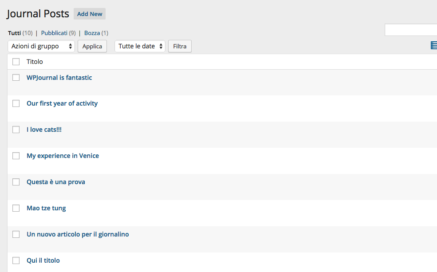Open the post Our first year of activity
437x272 pixels.
pos(62,103)
